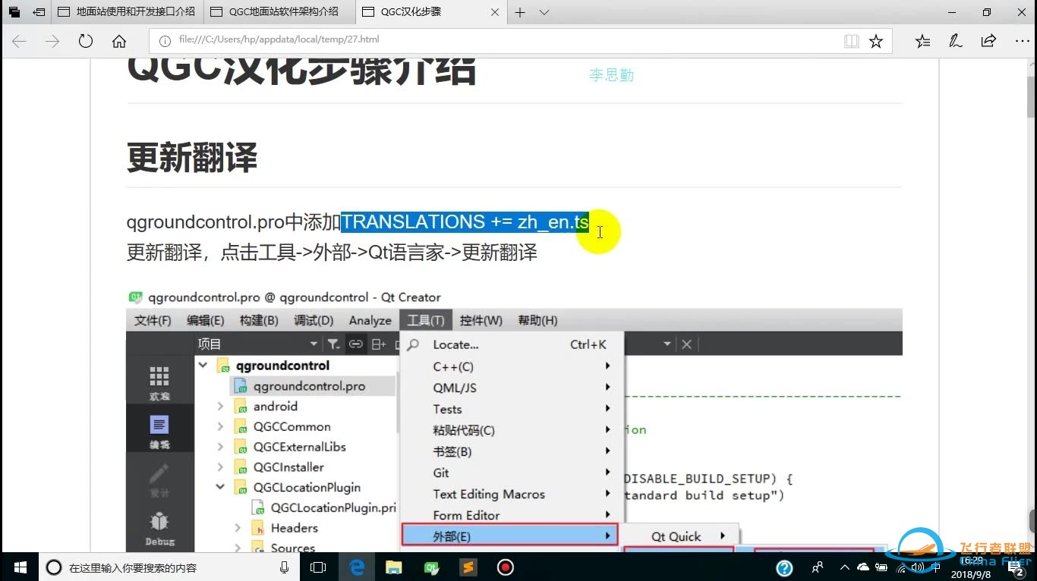Screen dimensions: 1037x581
Task: Open the favorites hub icon
Action: (x=922, y=41)
